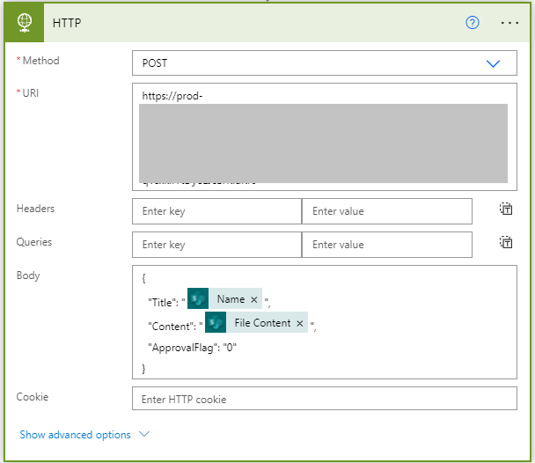Click the URI text box
535x463 pixels.
click(325, 136)
